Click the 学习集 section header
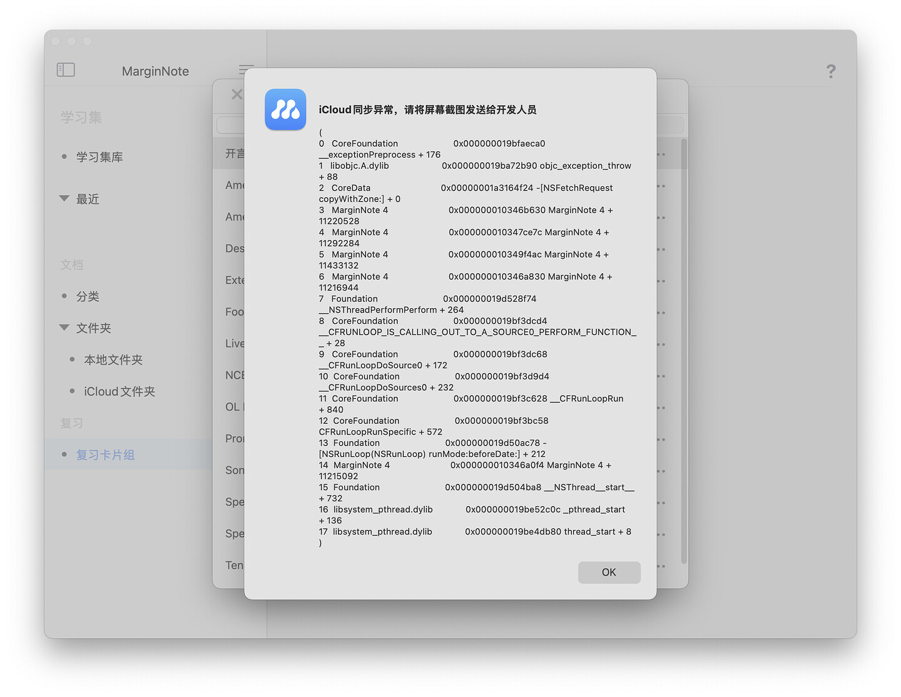Screen dimensions: 901x697 coord(81,117)
